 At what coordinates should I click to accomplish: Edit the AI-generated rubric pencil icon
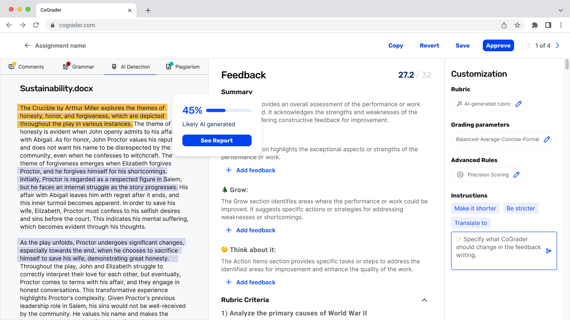coord(519,104)
